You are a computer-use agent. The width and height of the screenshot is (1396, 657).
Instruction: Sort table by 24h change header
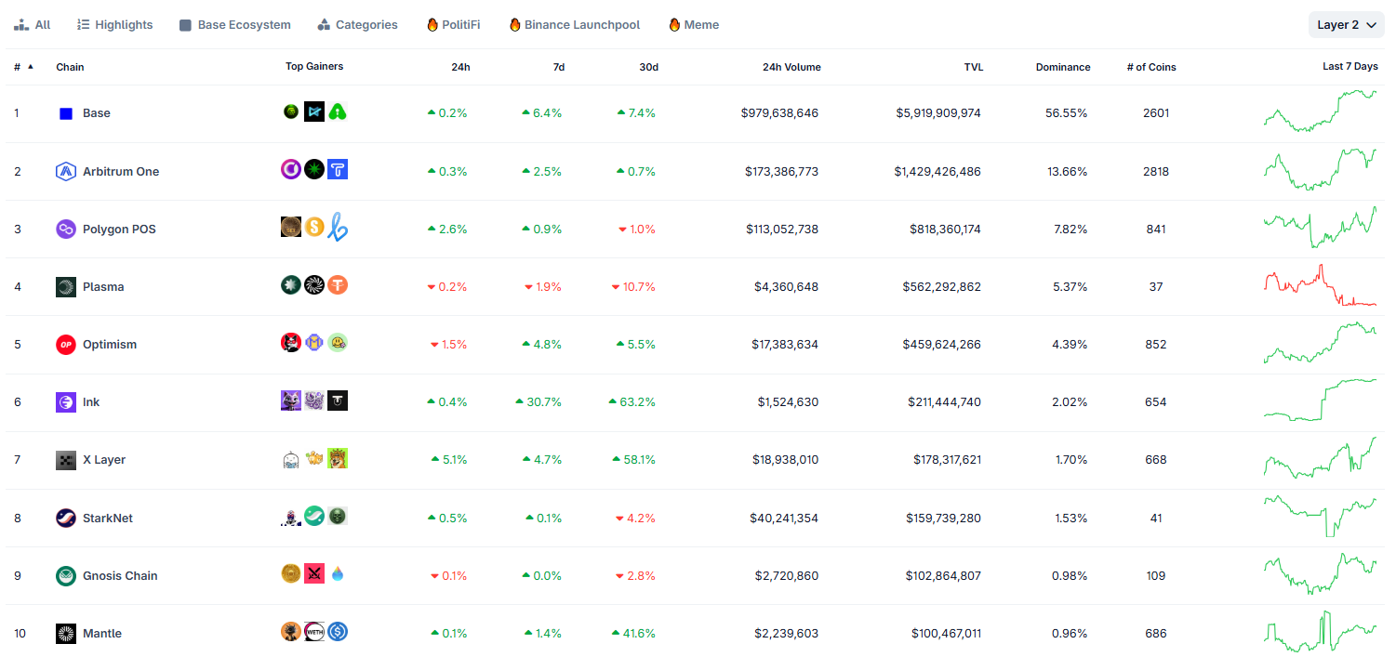tap(461, 67)
